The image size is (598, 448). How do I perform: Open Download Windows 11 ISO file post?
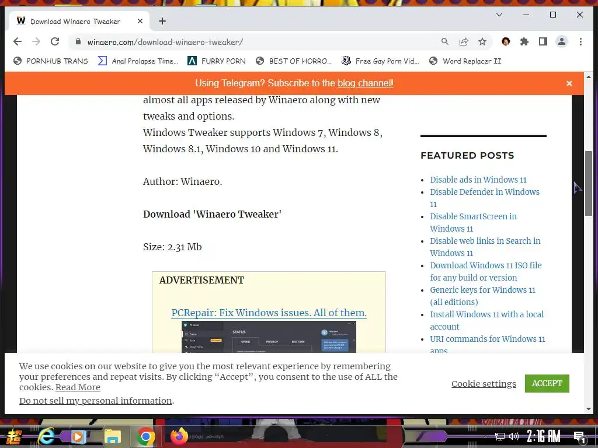coord(486,271)
